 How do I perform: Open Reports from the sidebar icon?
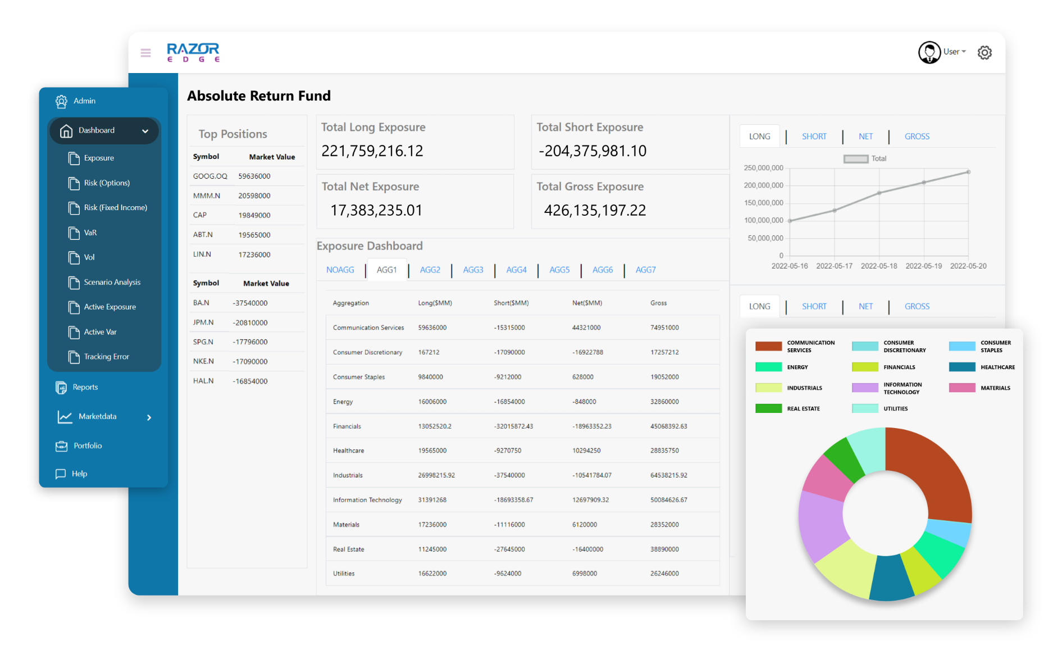coord(61,388)
